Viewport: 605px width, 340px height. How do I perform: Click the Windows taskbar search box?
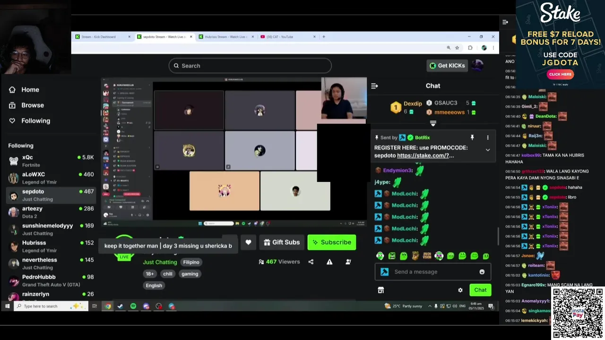(51, 306)
